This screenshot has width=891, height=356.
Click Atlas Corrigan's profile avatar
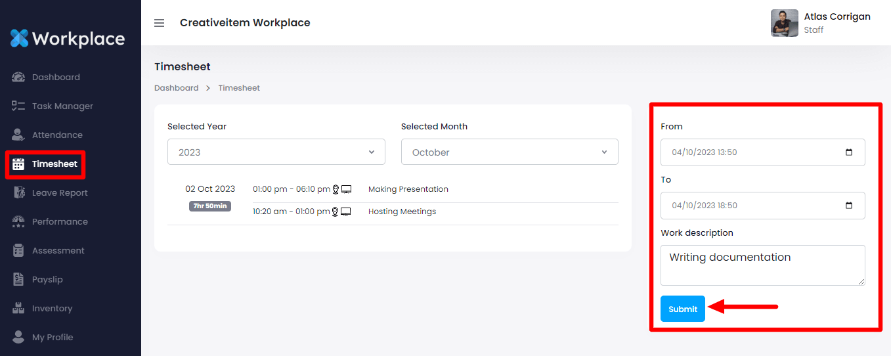(784, 23)
